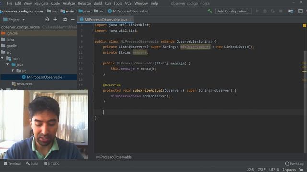Open the Refactor menu
The height and width of the screenshot is (172, 307).
coord(84,3)
